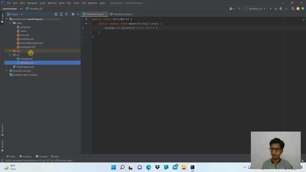306x172 pixels.
Task: Click the green inspection checkmark in editor
Action: tap(304, 20)
